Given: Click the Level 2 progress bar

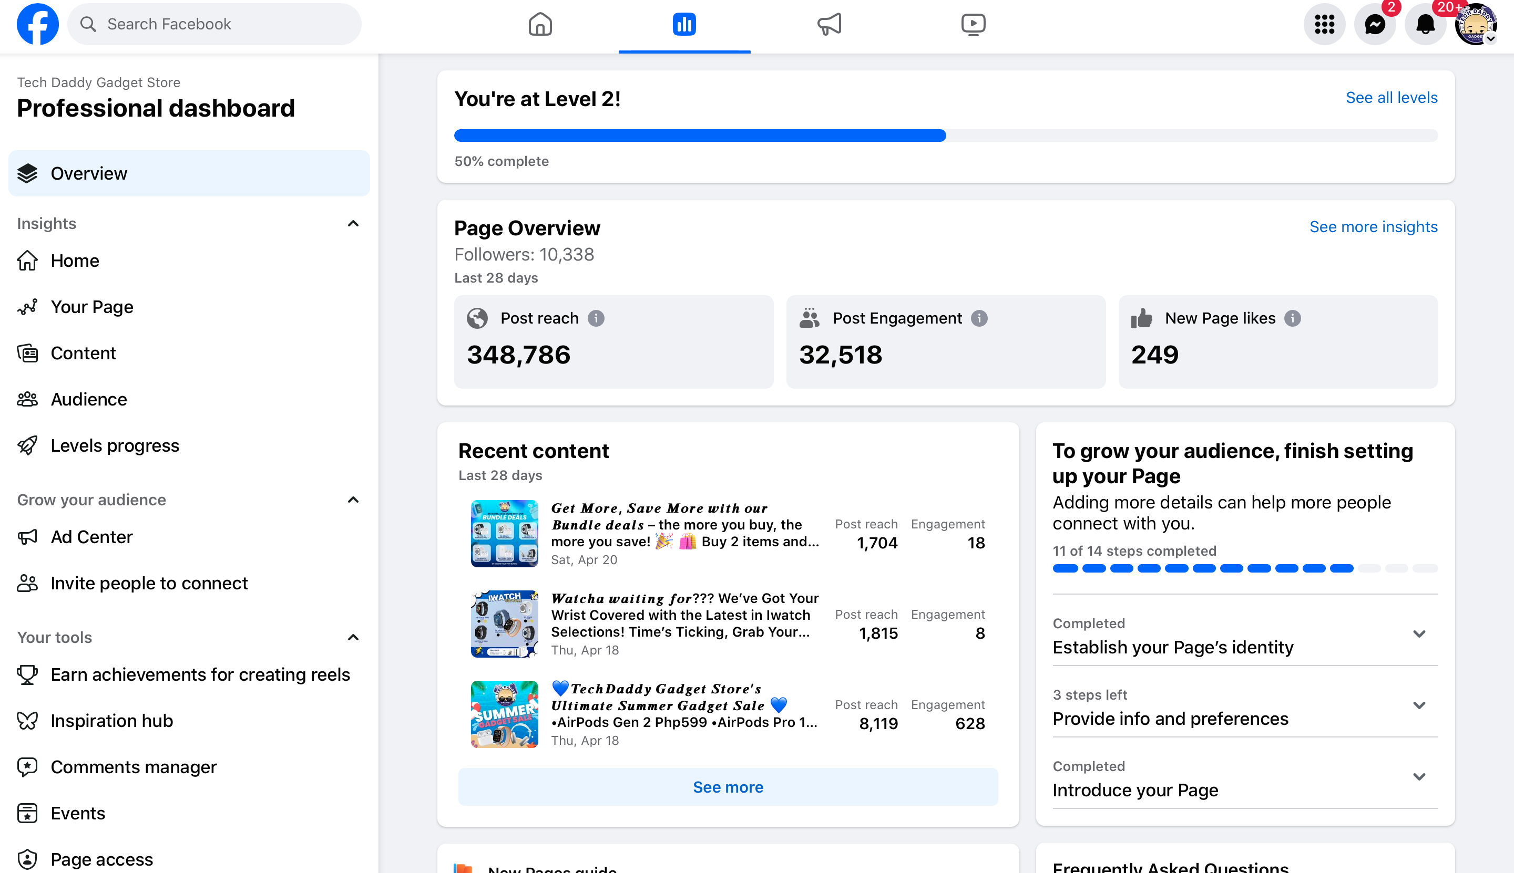Looking at the screenshot, I should click(x=945, y=136).
